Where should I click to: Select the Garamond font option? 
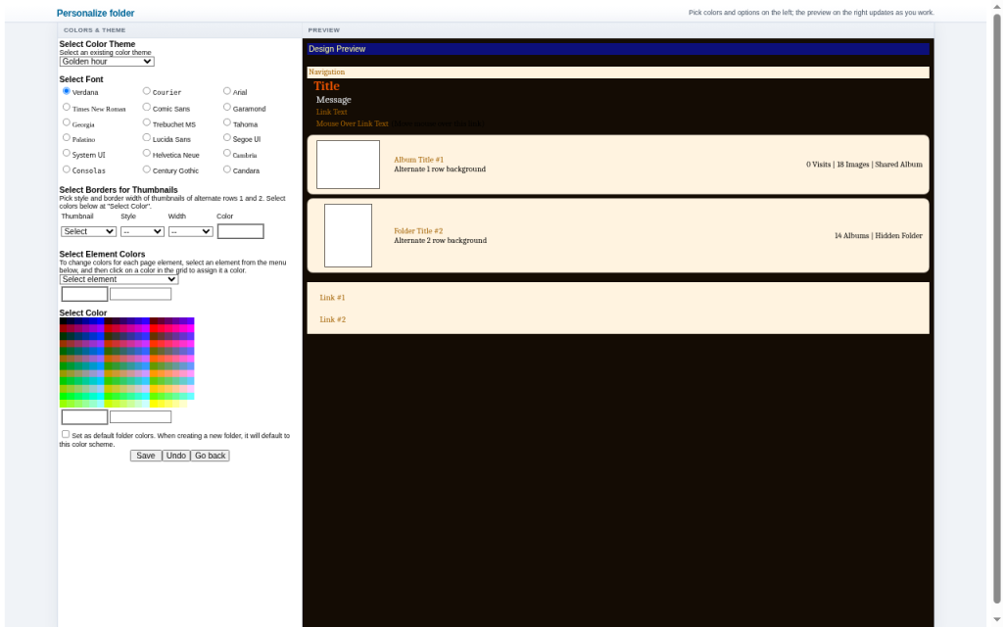point(227,107)
